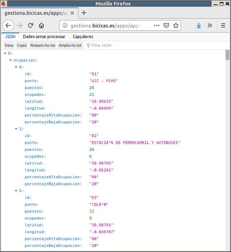View site information icon in address bar
231x252 pixels.
pyautogui.click(x=65, y=26)
